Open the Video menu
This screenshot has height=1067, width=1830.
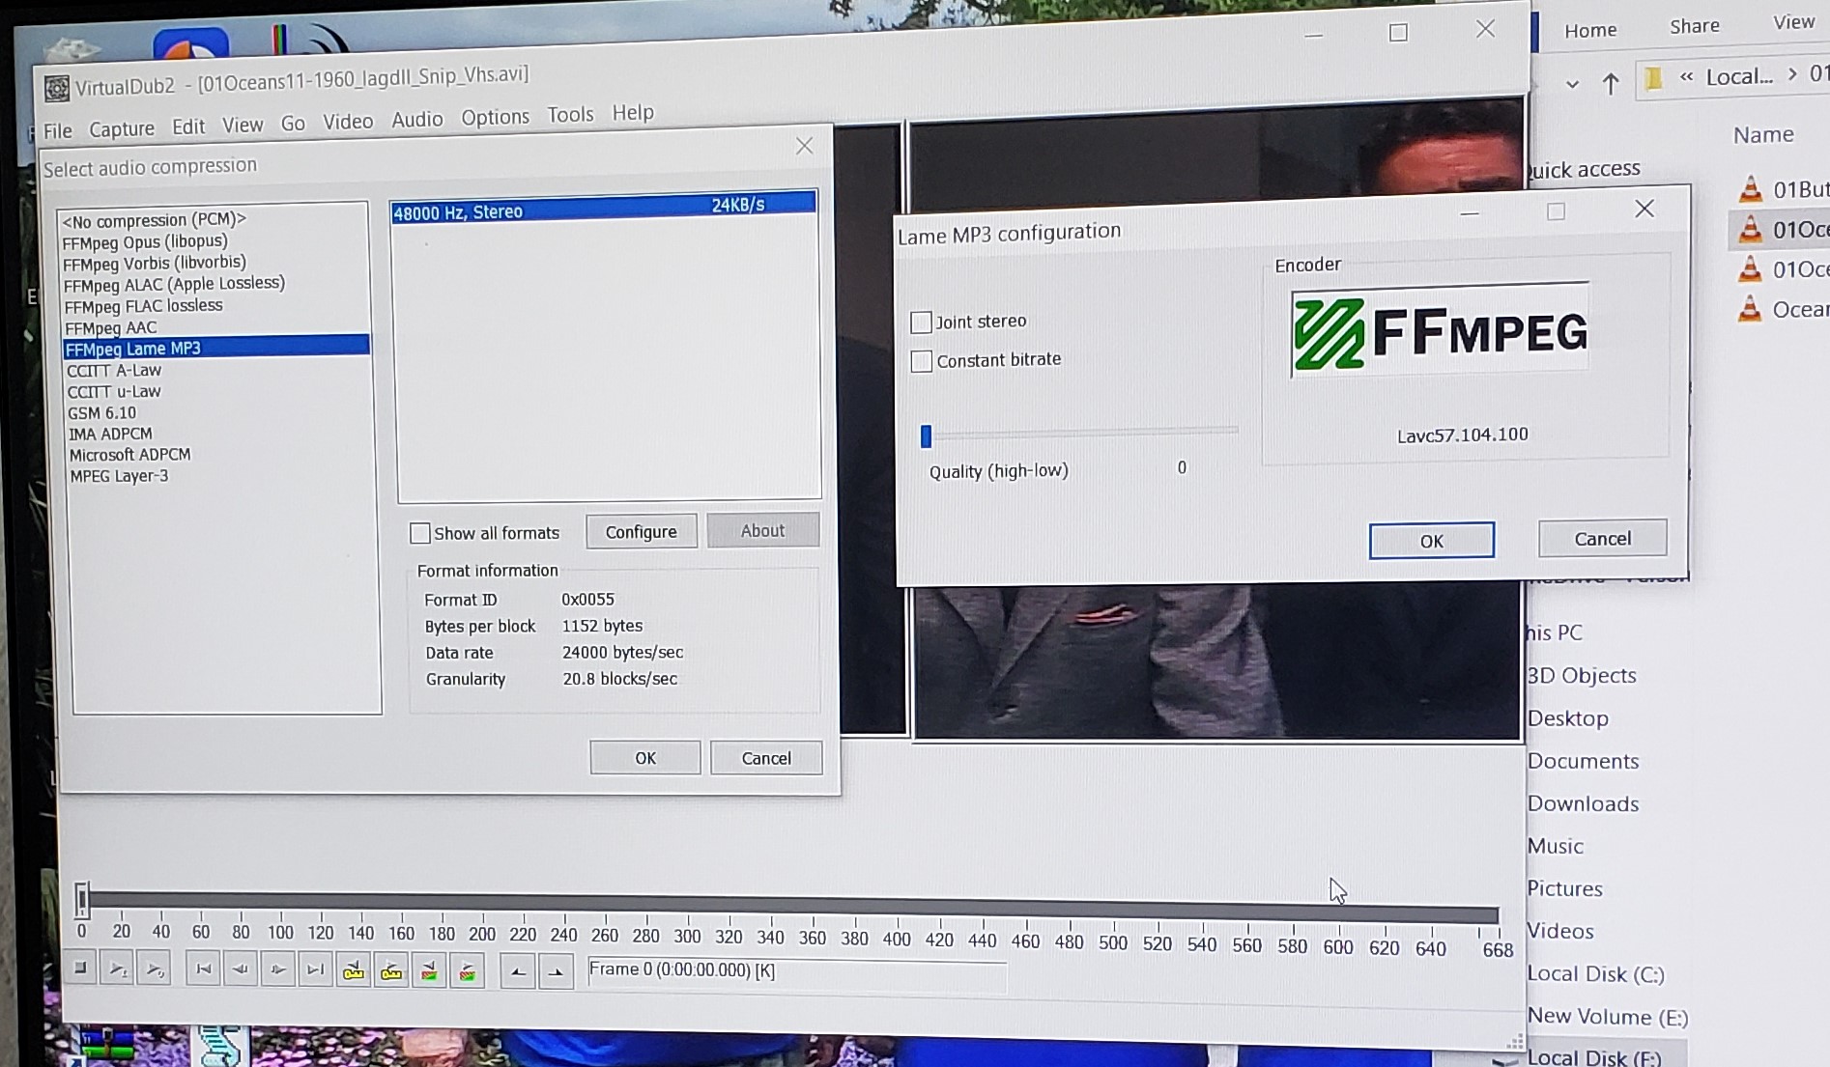(x=348, y=122)
